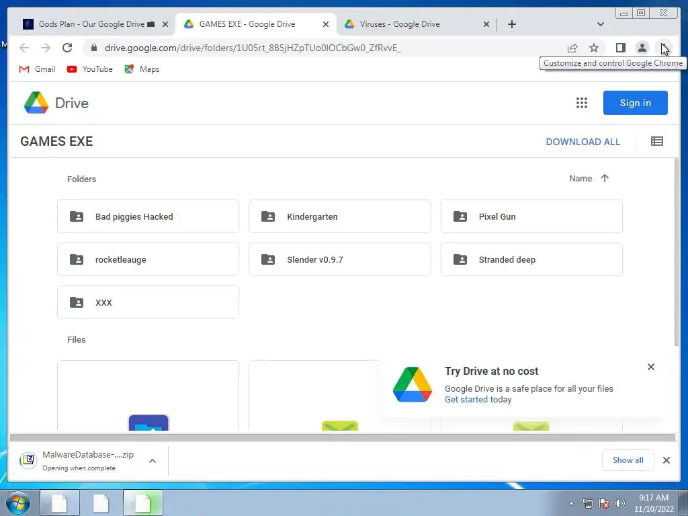The width and height of the screenshot is (688, 516).
Task: Close the downloads bar
Action: (x=666, y=460)
